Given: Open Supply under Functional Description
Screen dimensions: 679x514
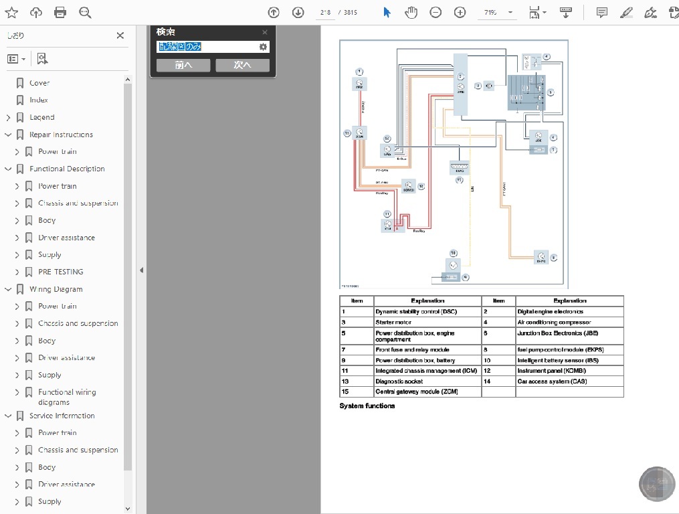Looking at the screenshot, I should (50, 255).
